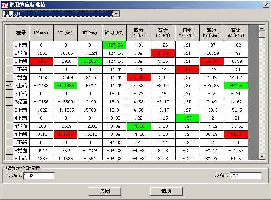Open the 地震力1 load case dropdown
This screenshot has width=271, height=200.
(58, 14)
